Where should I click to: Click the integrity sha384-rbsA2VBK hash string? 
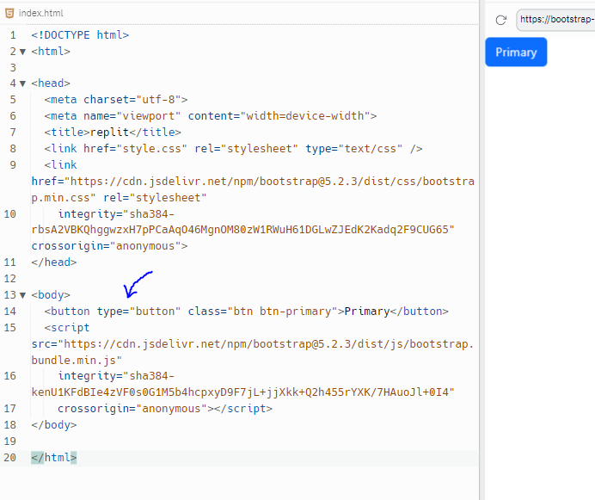click(242, 222)
